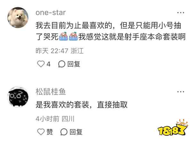Click second crying emoji in comment
The image size is (192, 141).
click(x=73, y=36)
